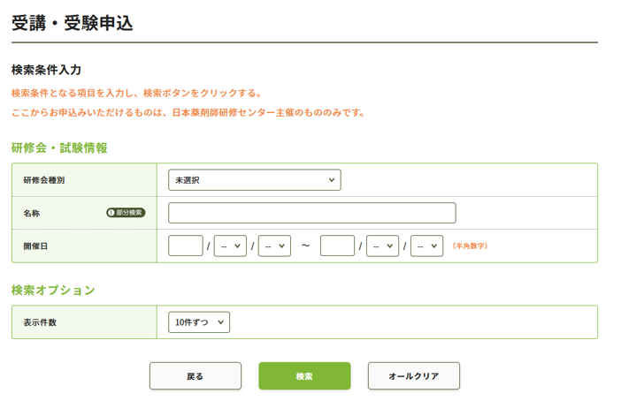
Task: Open the 研修会種別 dropdown showing 未選択
Action: click(254, 180)
